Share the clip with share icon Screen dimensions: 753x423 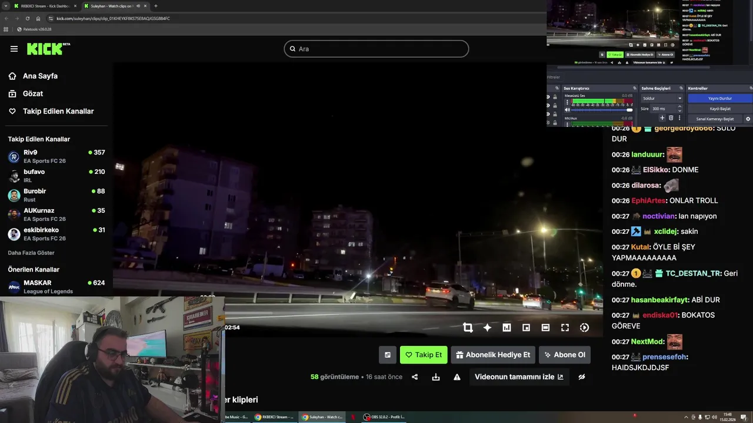click(415, 377)
